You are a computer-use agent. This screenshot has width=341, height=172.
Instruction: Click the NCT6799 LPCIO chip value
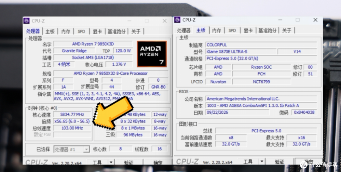[x=261, y=82]
